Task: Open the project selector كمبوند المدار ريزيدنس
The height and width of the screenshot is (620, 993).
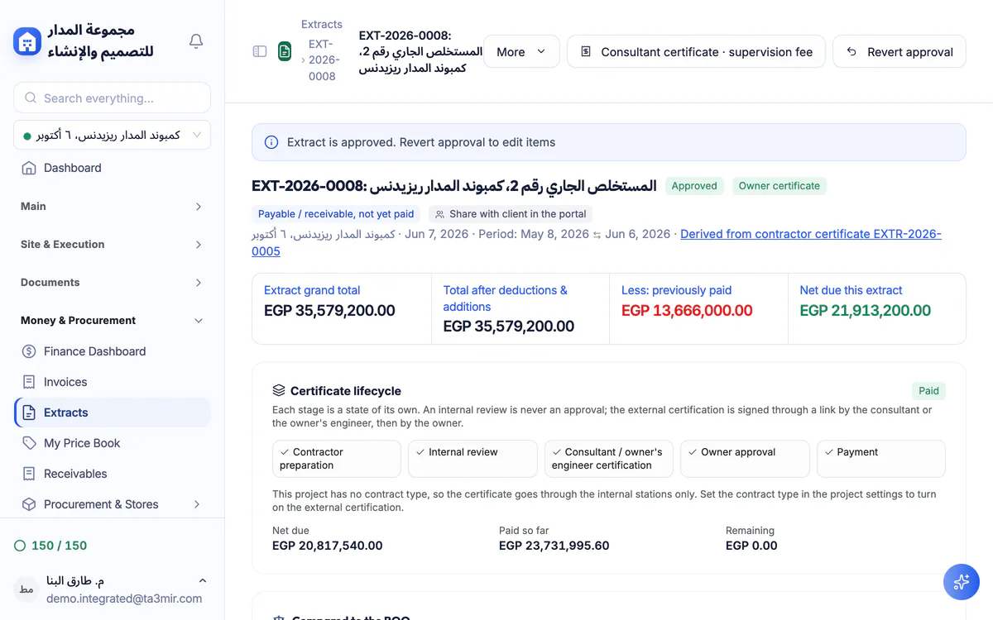Action: (112, 135)
